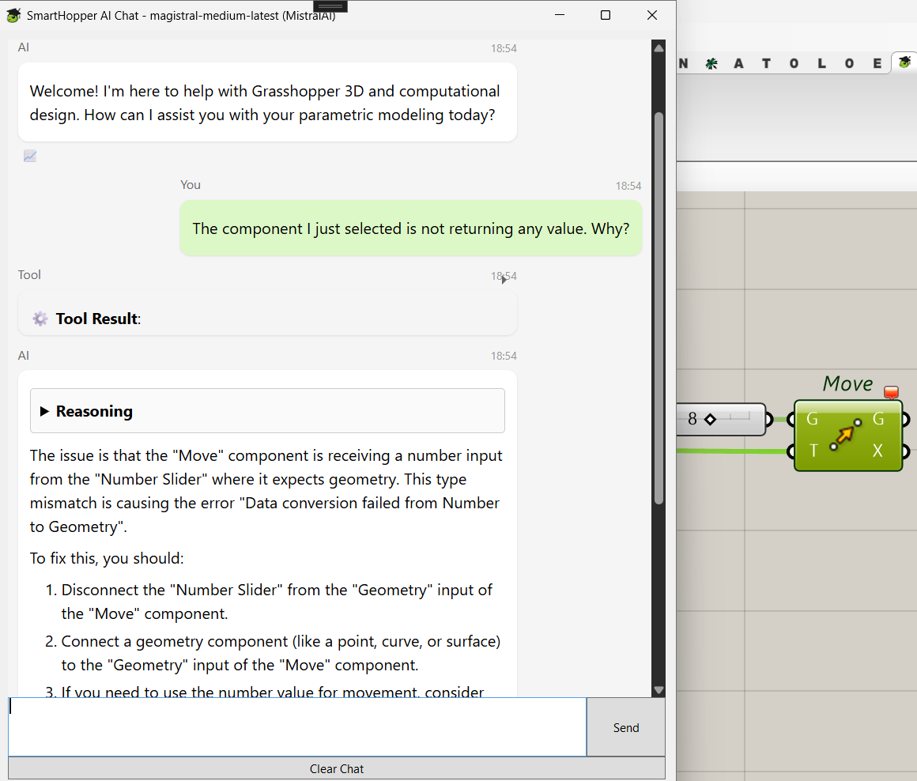The image size is (917, 781).
Task: Switch to the 'L' ribbon tab
Action: (x=822, y=64)
